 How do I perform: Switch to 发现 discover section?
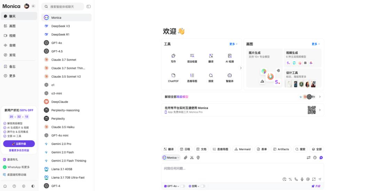19,55
